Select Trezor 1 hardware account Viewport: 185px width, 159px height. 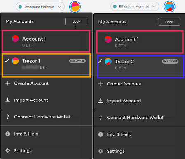click(x=46, y=65)
